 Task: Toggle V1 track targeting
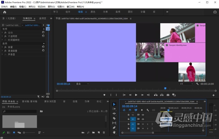[x=133, y=119]
